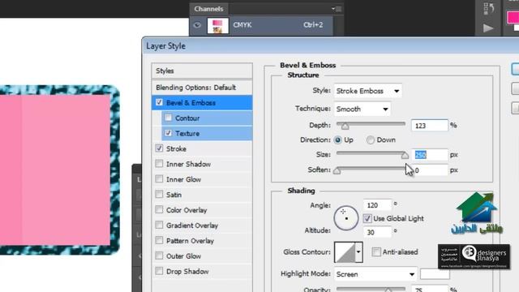Toggle the Use Global Light checkbox
The height and width of the screenshot is (292, 519).
pyautogui.click(x=367, y=218)
